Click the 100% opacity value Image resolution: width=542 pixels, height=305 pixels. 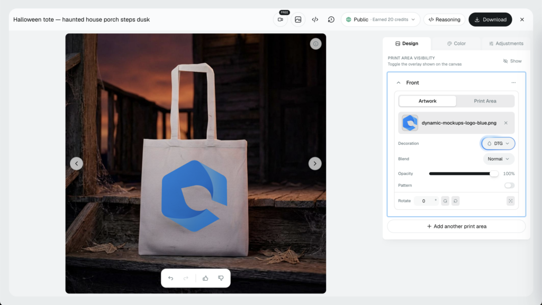pyautogui.click(x=509, y=173)
